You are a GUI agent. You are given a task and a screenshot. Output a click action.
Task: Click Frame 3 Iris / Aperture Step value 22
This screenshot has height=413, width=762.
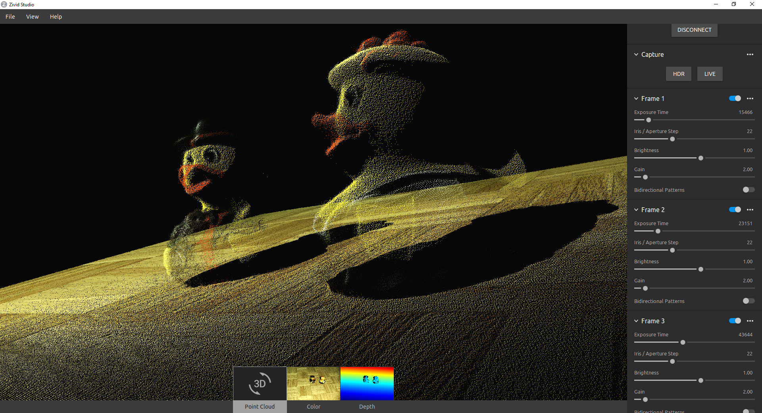coord(750,354)
